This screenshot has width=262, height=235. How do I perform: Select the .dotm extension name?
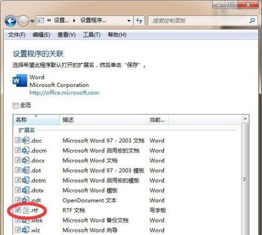[x=38, y=180]
